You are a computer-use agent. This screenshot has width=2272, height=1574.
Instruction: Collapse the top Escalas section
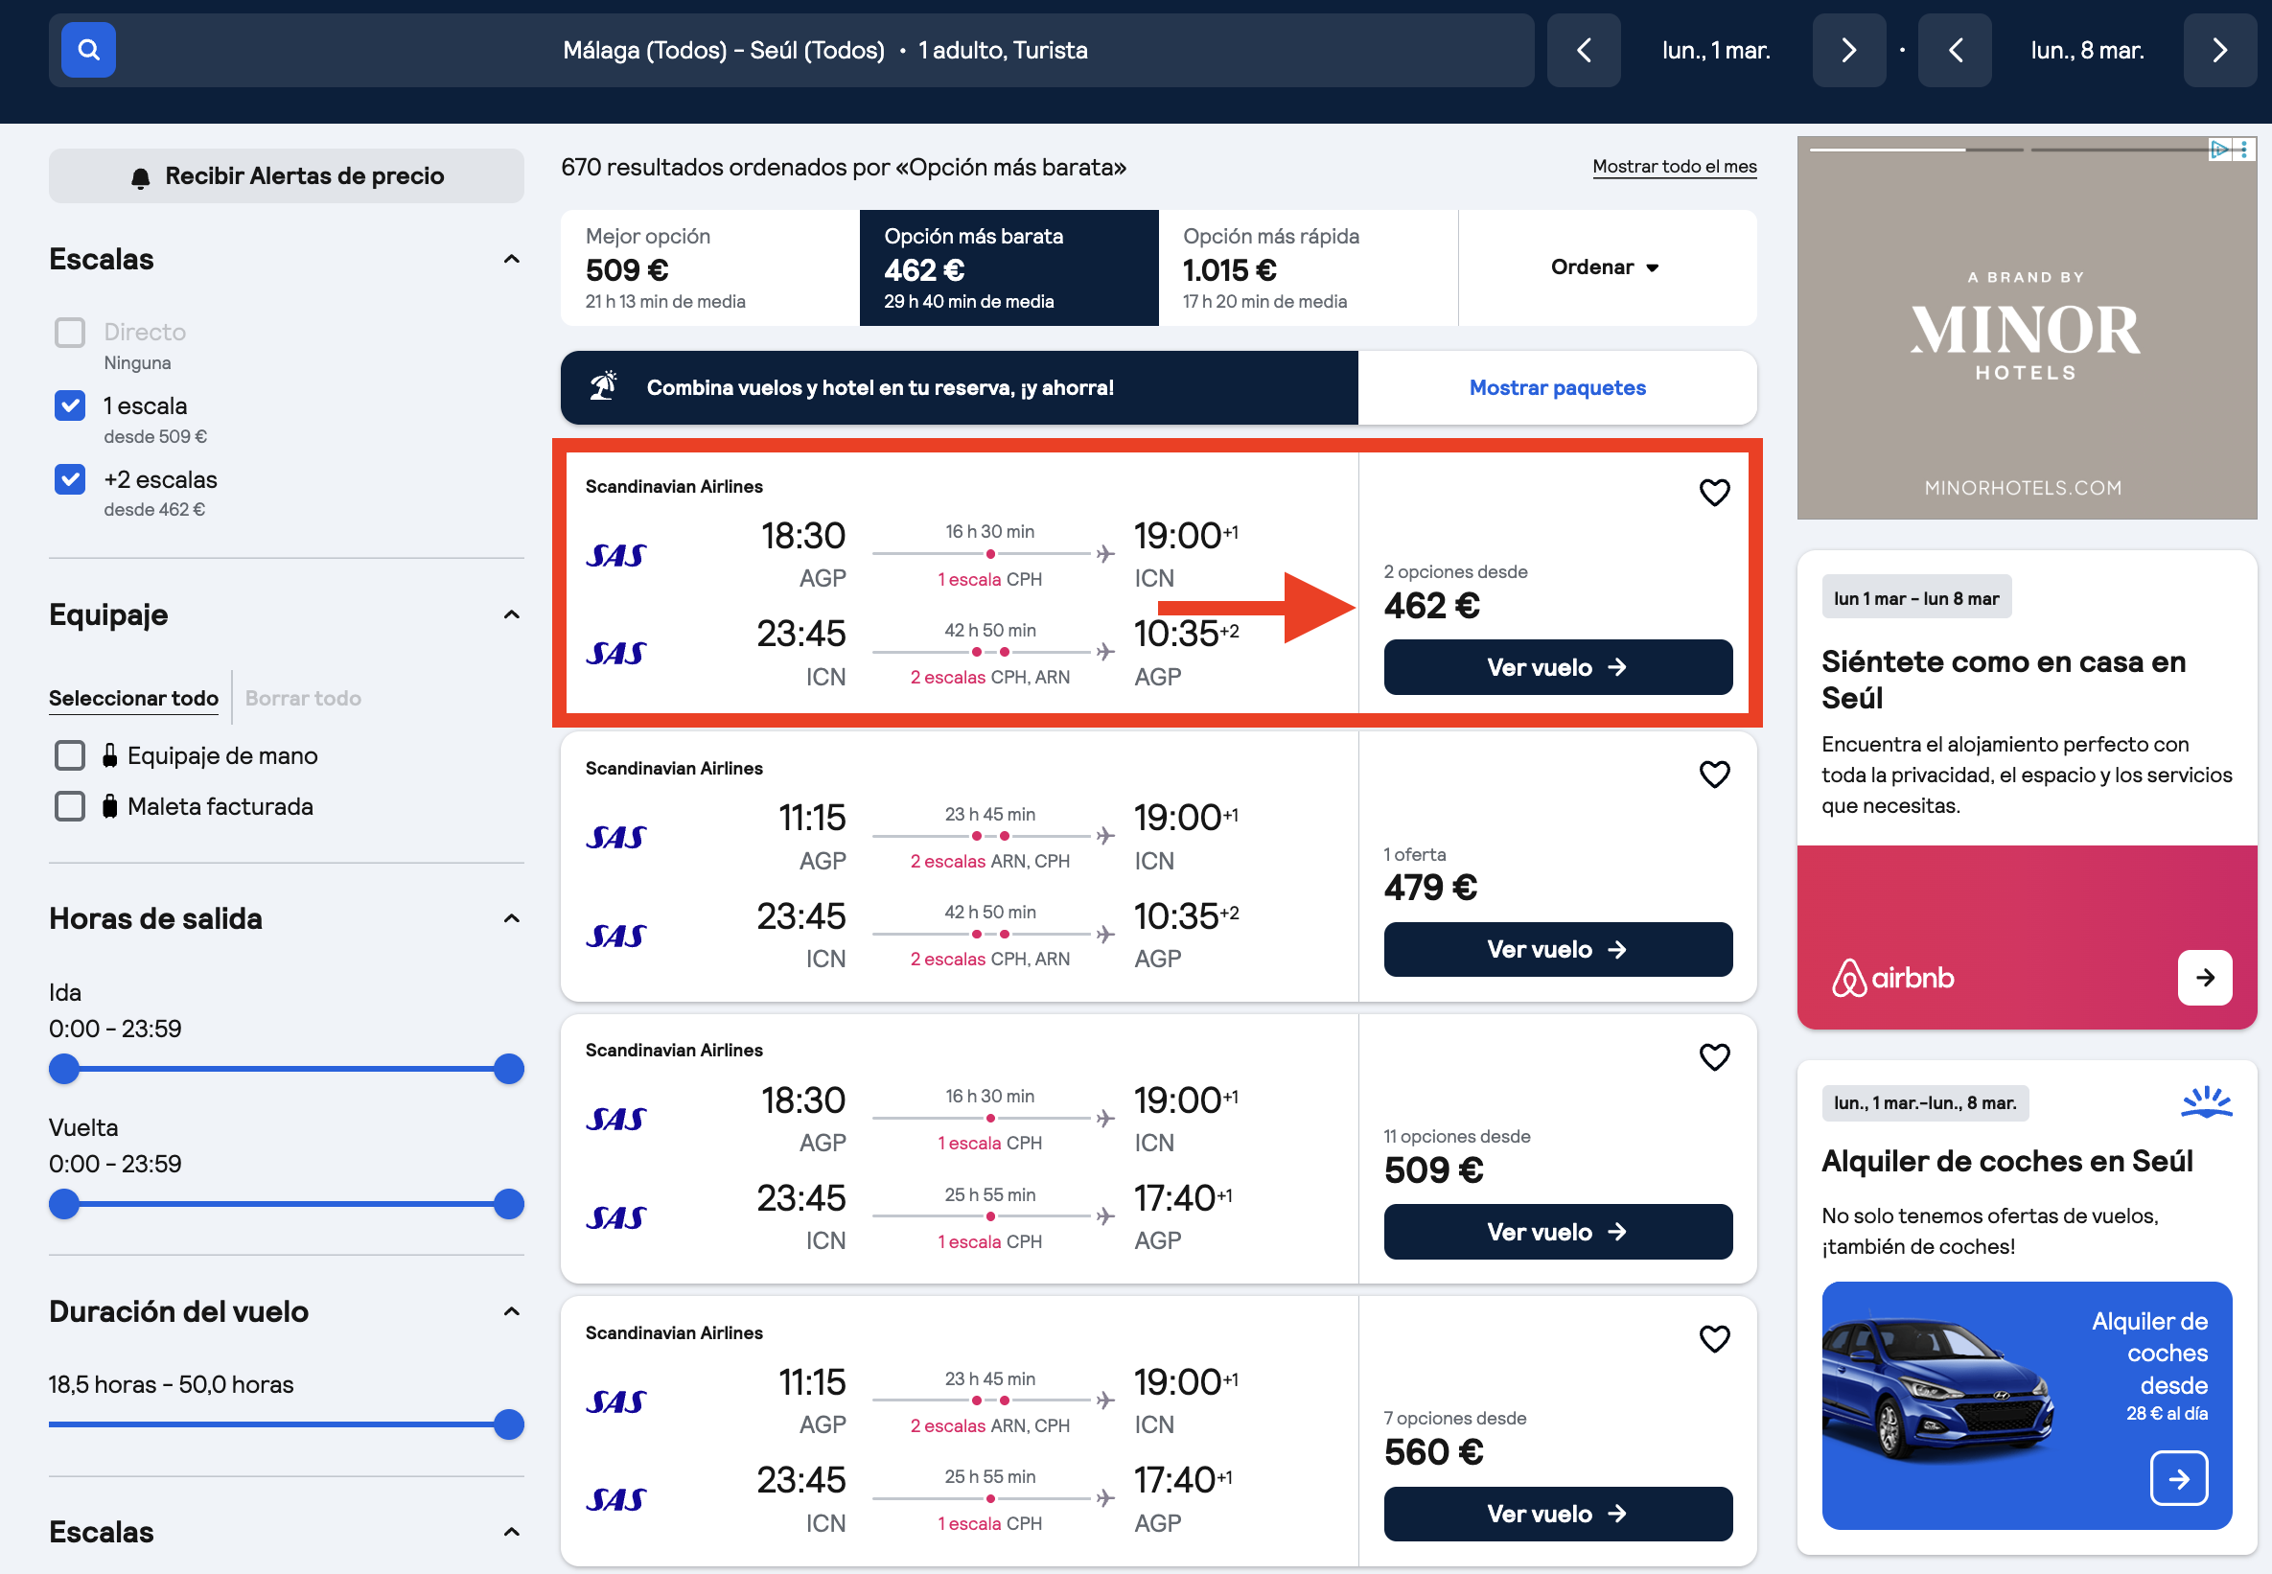[511, 260]
